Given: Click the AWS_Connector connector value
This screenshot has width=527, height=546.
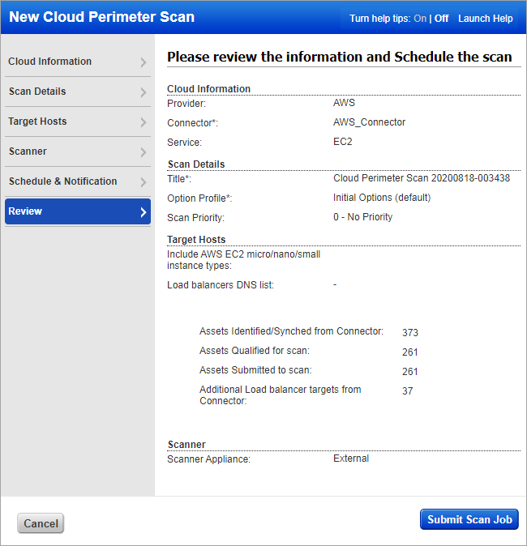Looking at the screenshot, I should click(x=369, y=122).
